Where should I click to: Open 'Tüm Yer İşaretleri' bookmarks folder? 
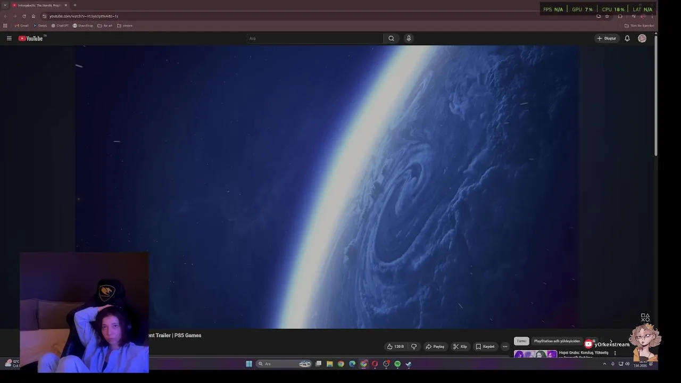pyautogui.click(x=640, y=26)
